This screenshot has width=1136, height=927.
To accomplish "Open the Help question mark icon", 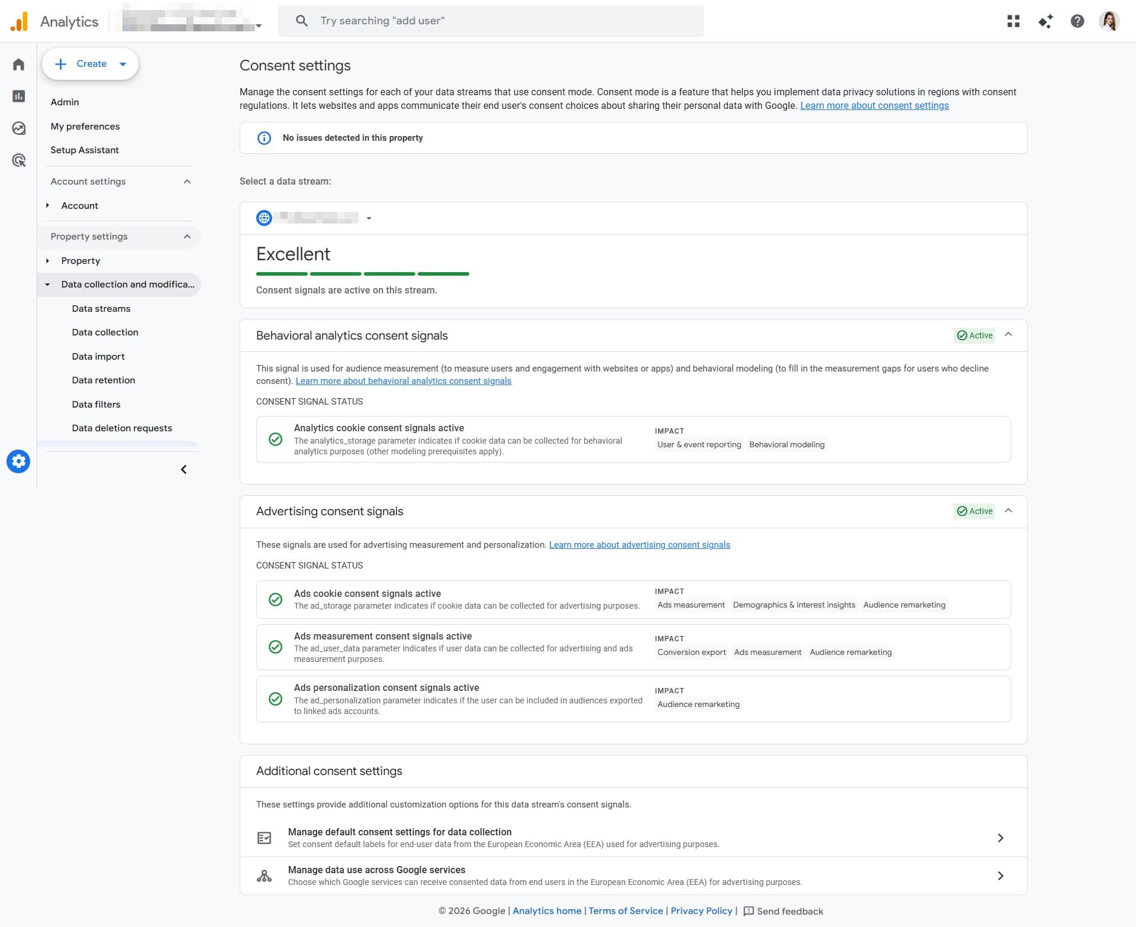I will (x=1077, y=21).
